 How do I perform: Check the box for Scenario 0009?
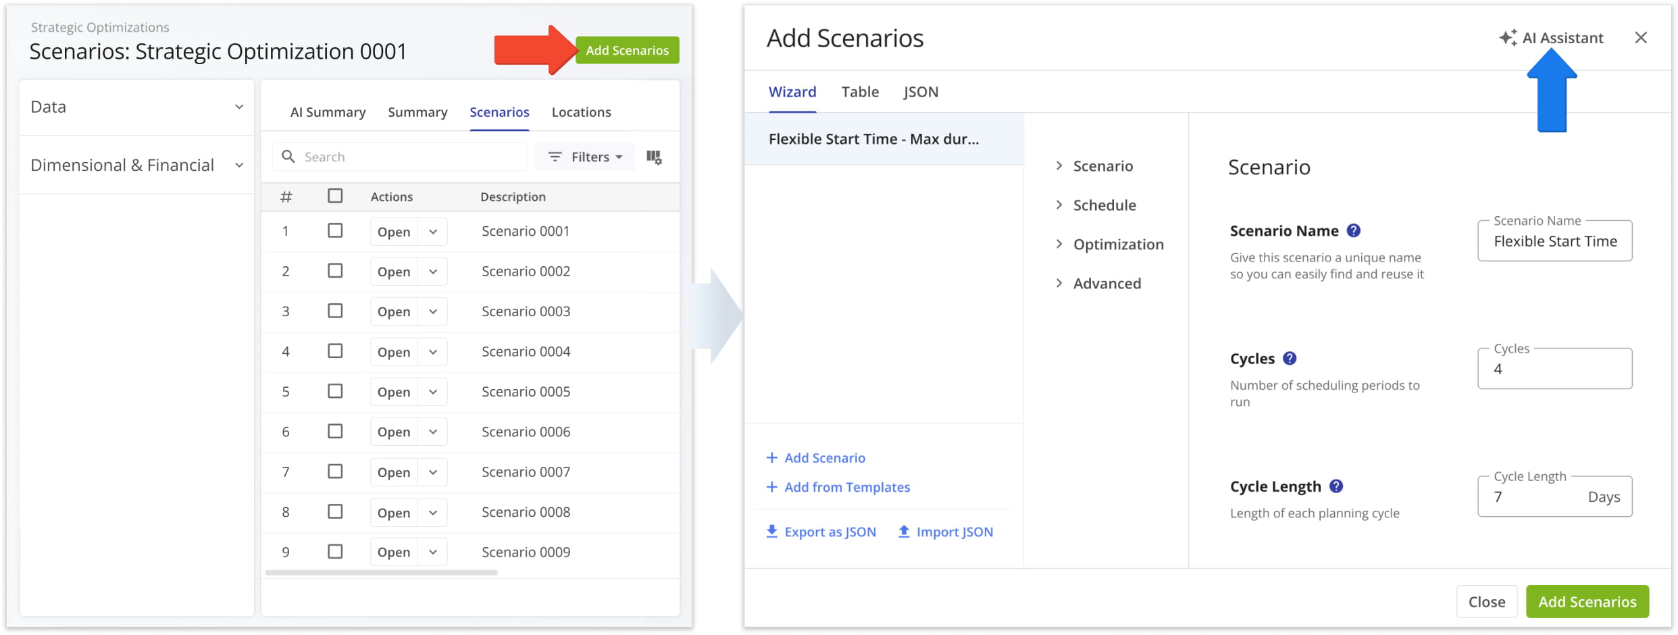coord(335,552)
